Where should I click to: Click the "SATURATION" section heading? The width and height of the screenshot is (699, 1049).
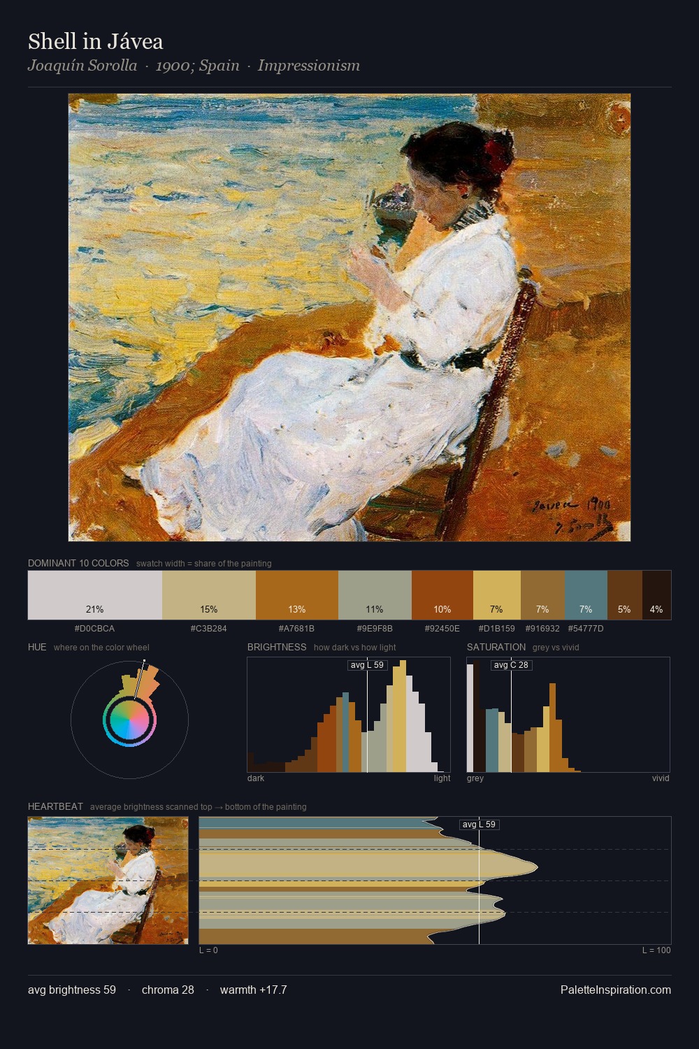[496, 647]
